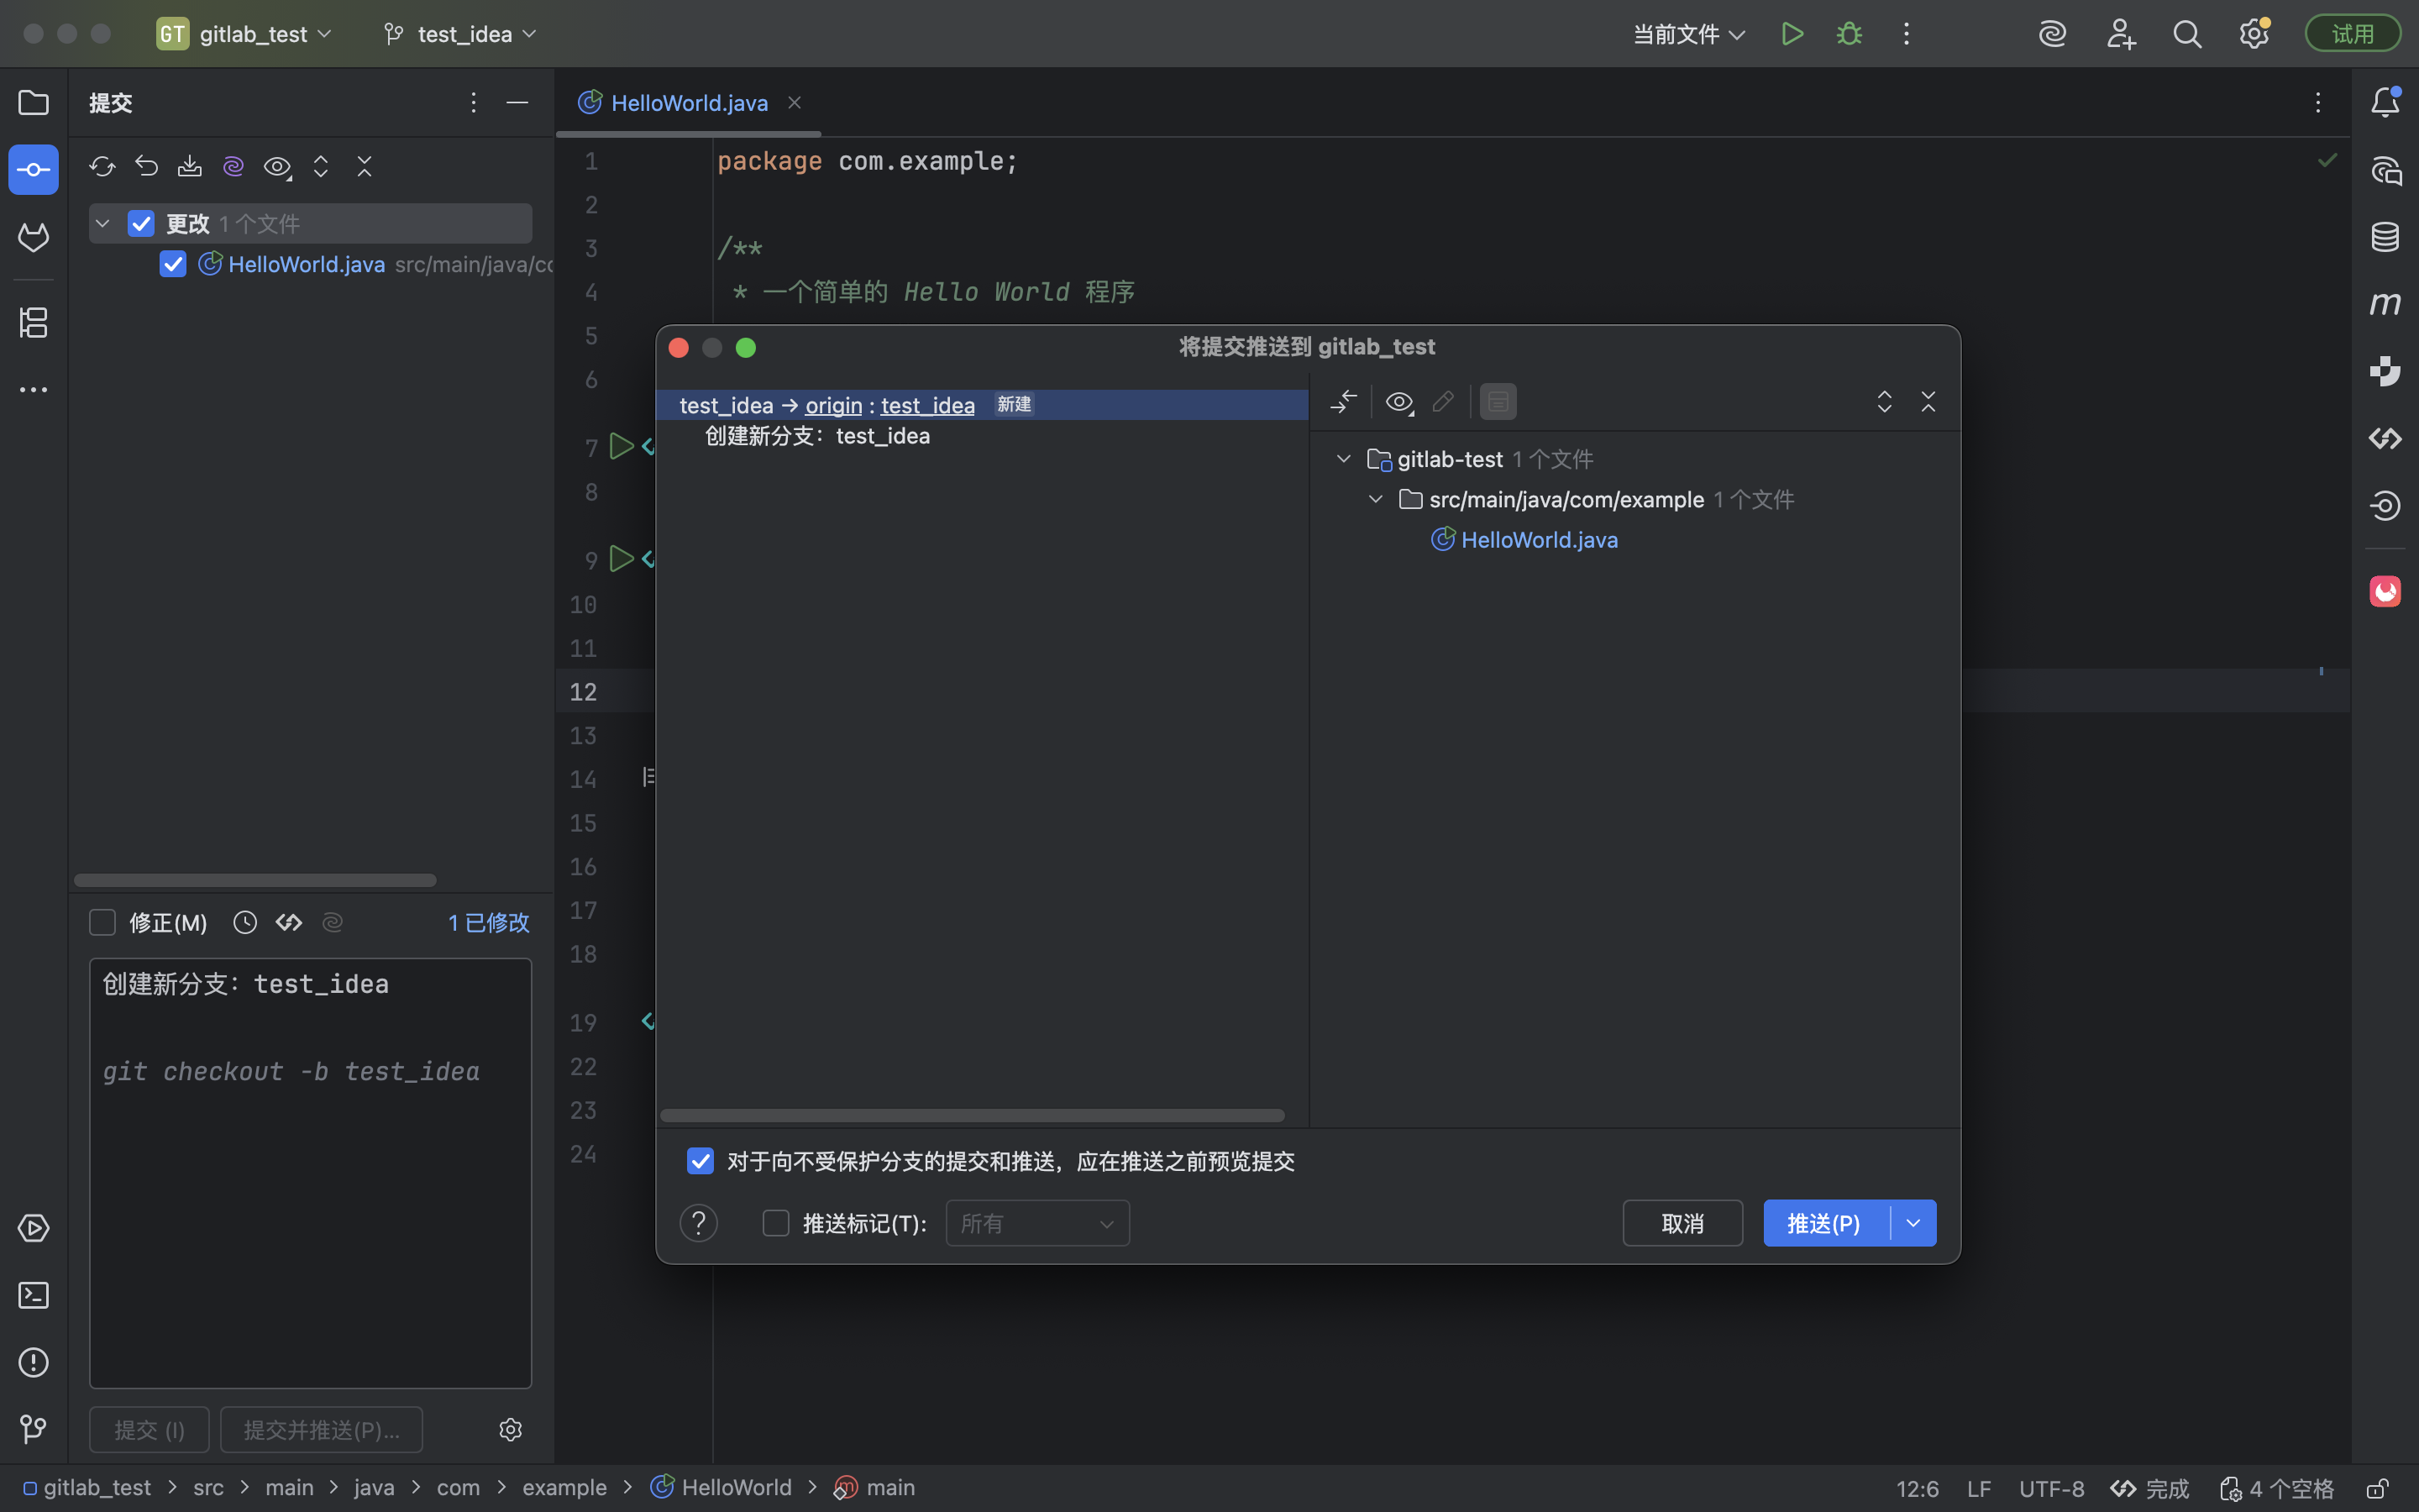This screenshot has height=1512, width=2419.
Task: Open the Database tool window icon
Action: point(2385,237)
